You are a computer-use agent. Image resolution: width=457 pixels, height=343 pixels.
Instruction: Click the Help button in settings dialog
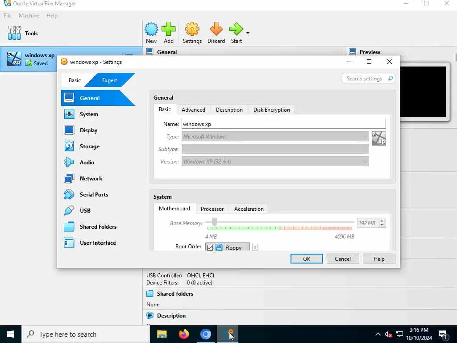point(379,259)
